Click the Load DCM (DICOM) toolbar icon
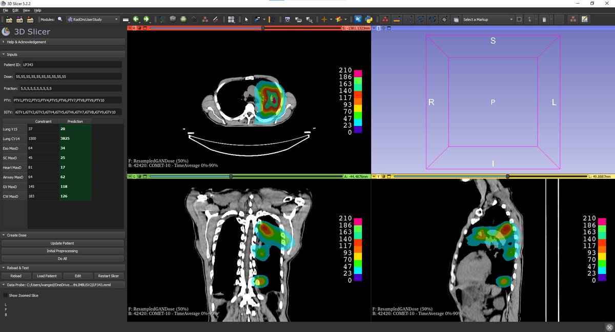The width and height of the screenshot is (615, 332). point(19,19)
